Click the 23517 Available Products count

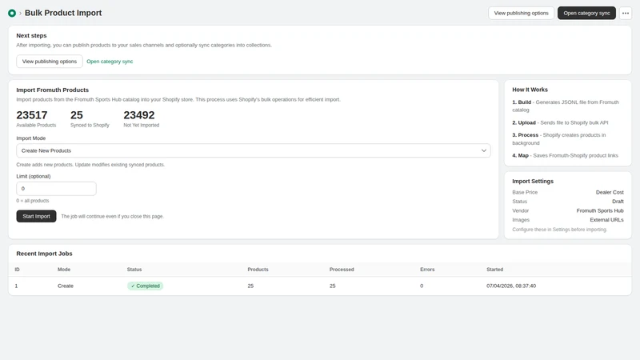pos(32,115)
